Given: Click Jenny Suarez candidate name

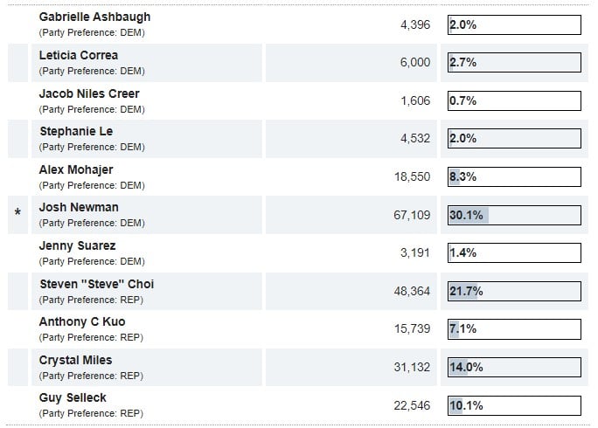Looking at the screenshot, I should click(x=77, y=245).
